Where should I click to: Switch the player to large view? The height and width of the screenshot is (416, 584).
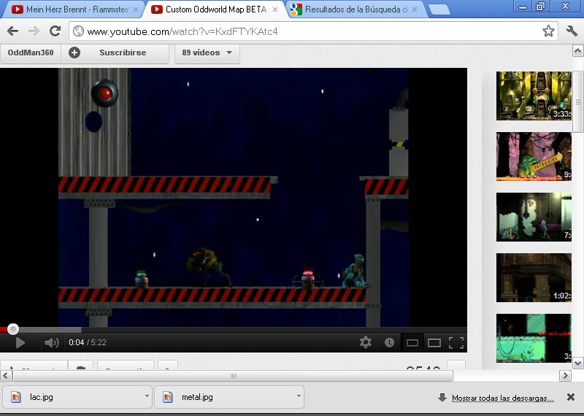[x=434, y=342]
